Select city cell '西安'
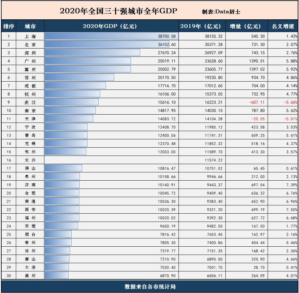This screenshot has height=293, width=299. coord(30,210)
